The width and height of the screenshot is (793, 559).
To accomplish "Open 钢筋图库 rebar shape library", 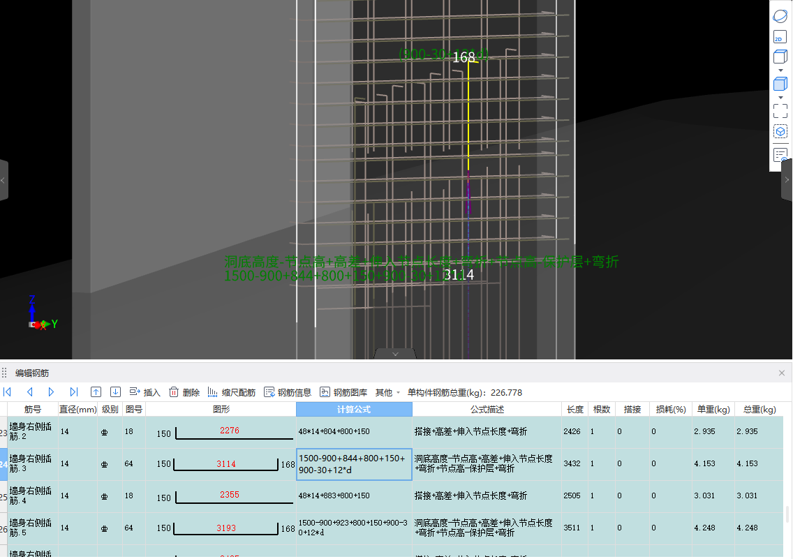I will [x=343, y=392].
